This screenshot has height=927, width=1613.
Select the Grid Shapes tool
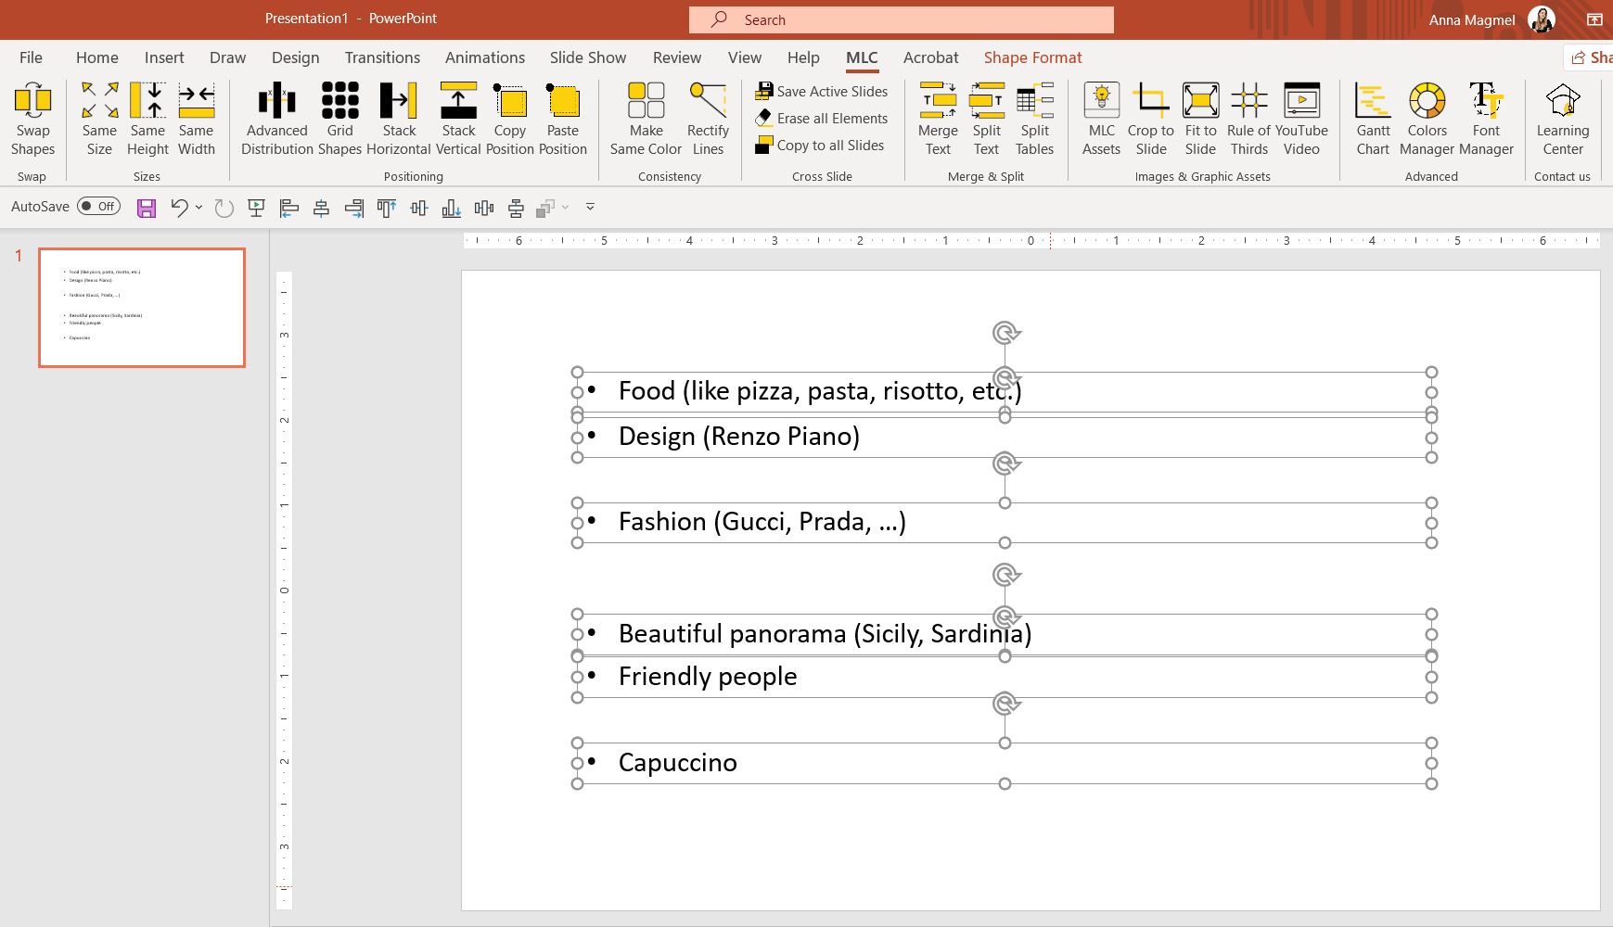[x=339, y=119]
